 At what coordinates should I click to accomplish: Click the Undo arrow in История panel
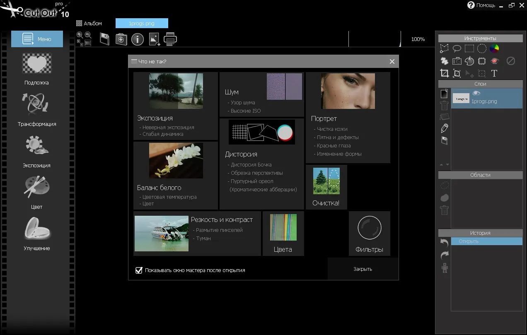(444, 243)
